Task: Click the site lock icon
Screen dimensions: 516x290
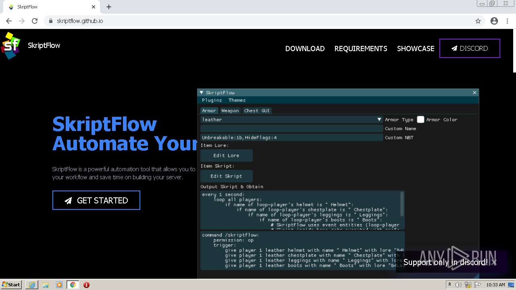Action: [51, 21]
